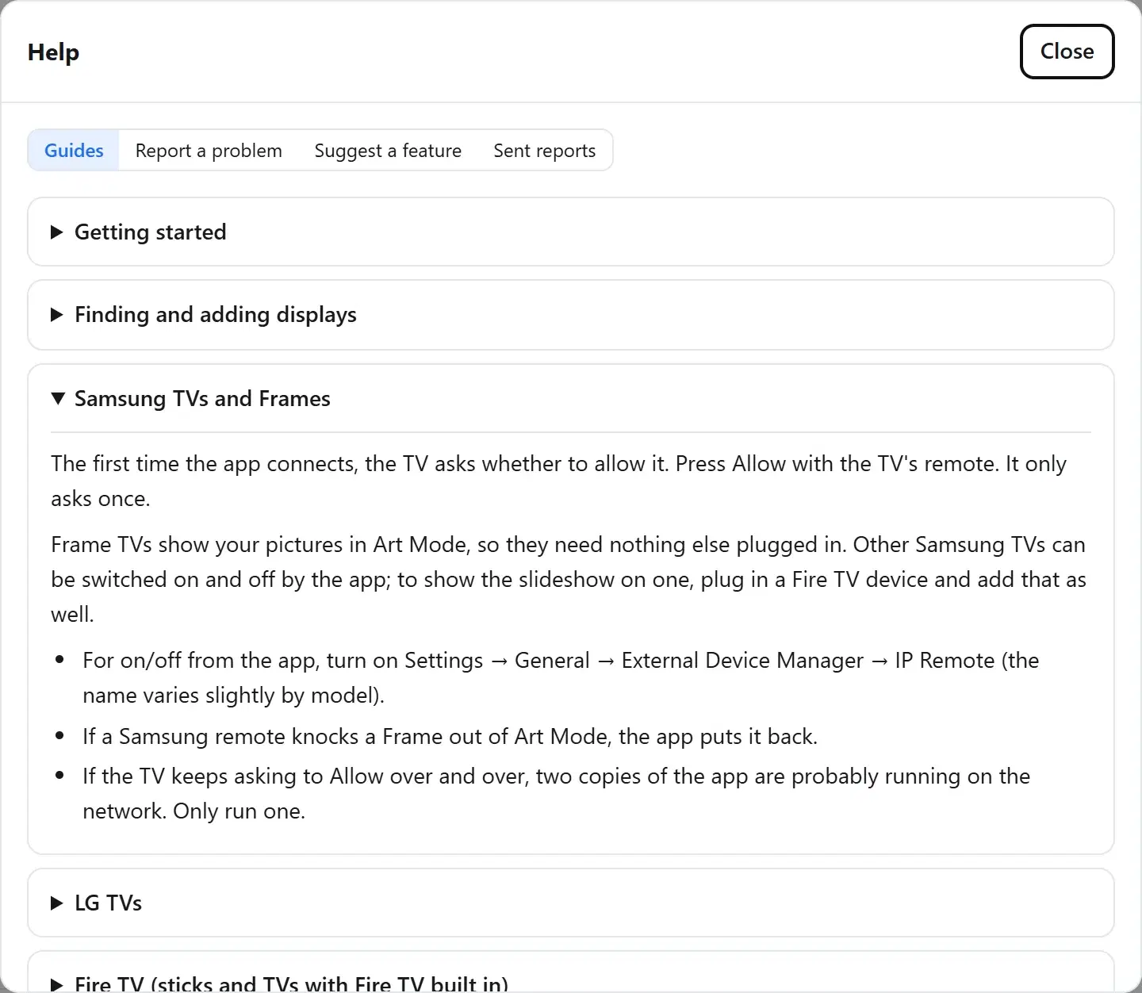1142x993 pixels.
Task: Select the Suggest a feature tab
Action: pyautogui.click(x=388, y=150)
